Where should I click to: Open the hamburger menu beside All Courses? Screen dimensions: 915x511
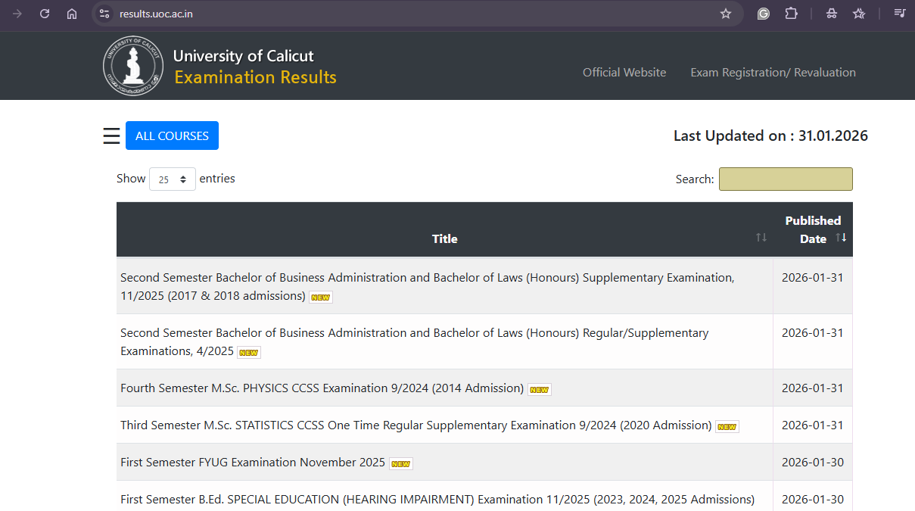coord(111,136)
